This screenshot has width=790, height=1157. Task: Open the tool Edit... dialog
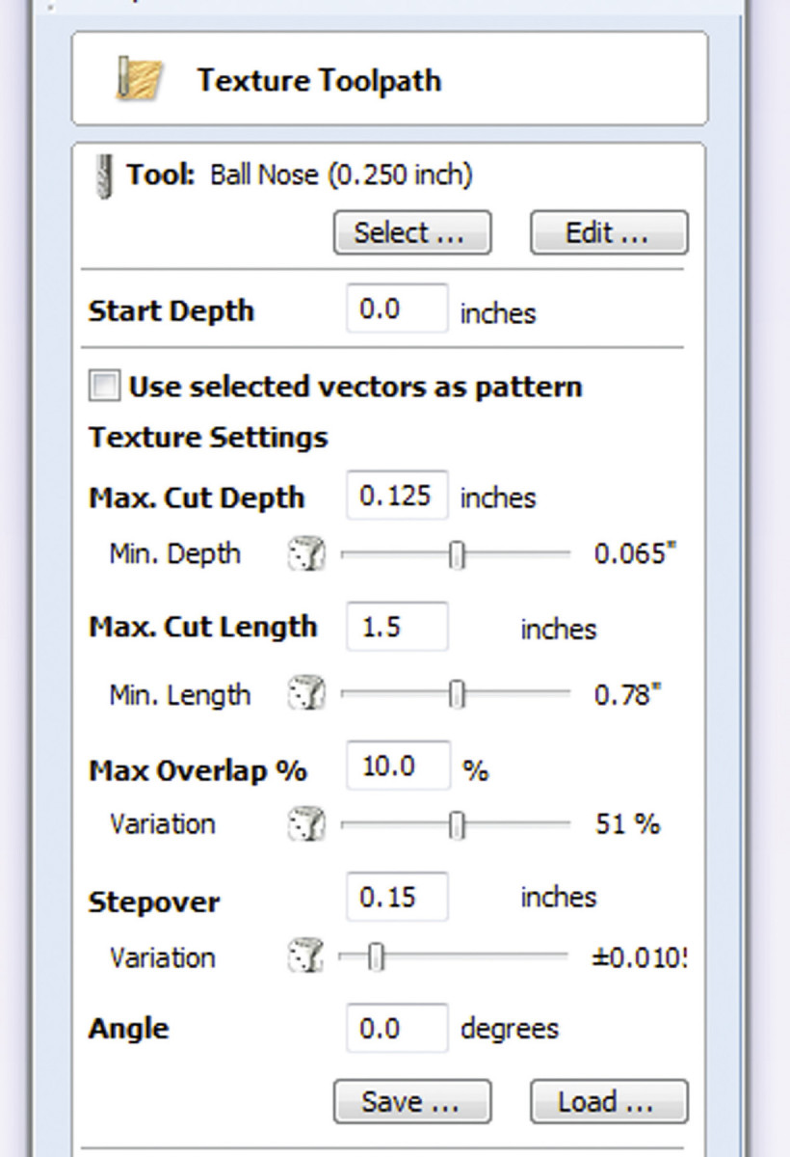609,233
